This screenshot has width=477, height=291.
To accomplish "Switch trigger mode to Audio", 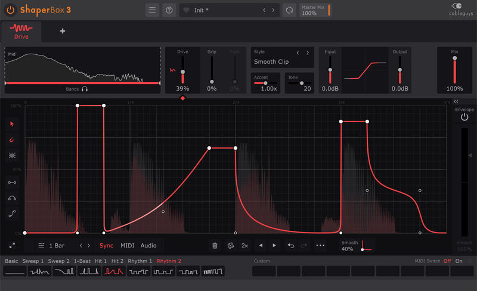I will 148,245.
